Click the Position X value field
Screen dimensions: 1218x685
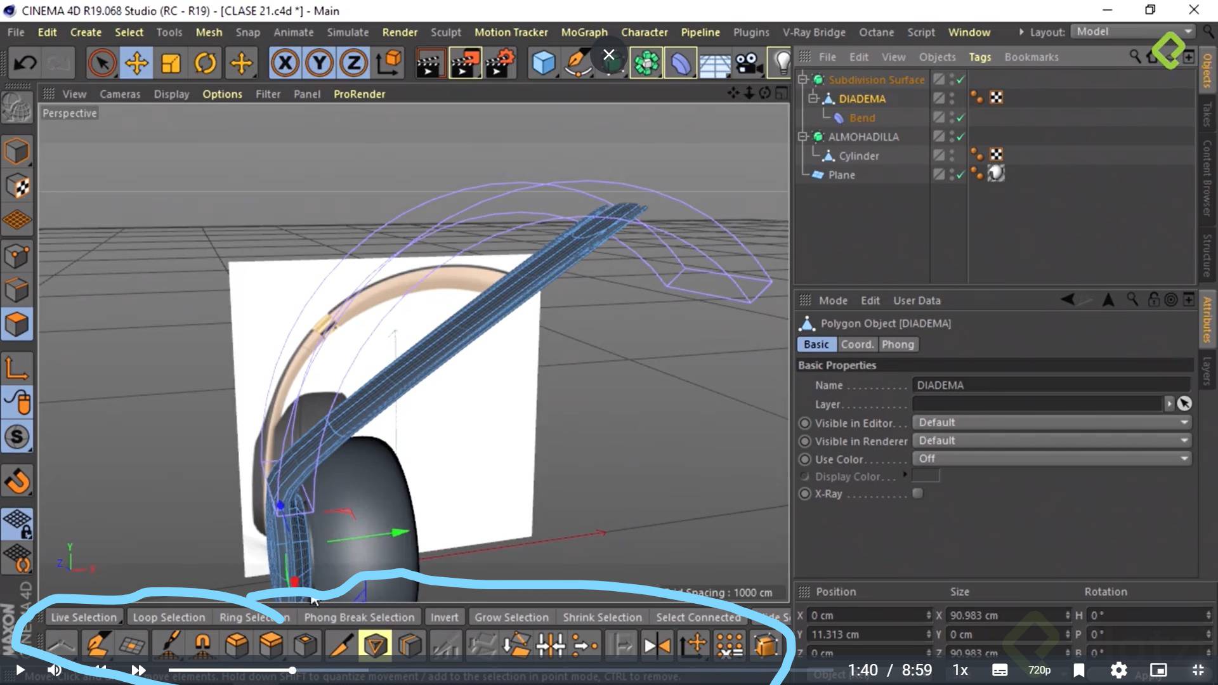click(869, 615)
